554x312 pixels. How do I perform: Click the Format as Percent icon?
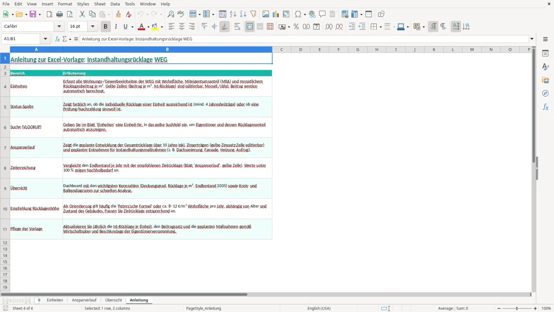coord(296,27)
